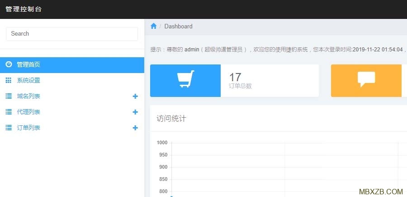407x197 pixels.
Task: Click the 900 axis label on chart
Action: pos(163,167)
